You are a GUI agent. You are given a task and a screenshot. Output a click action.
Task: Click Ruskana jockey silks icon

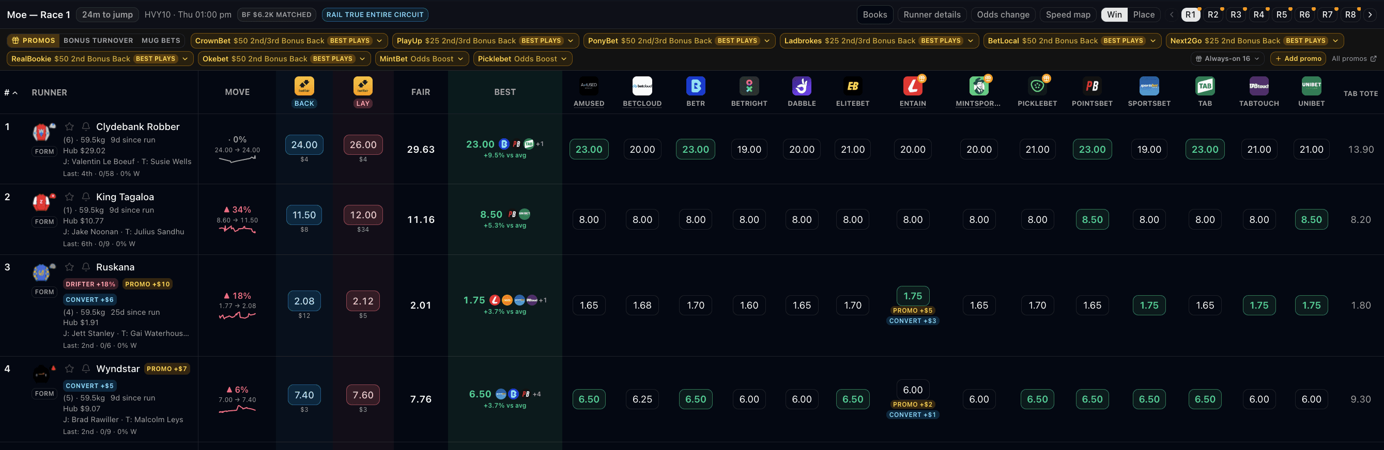tap(41, 272)
